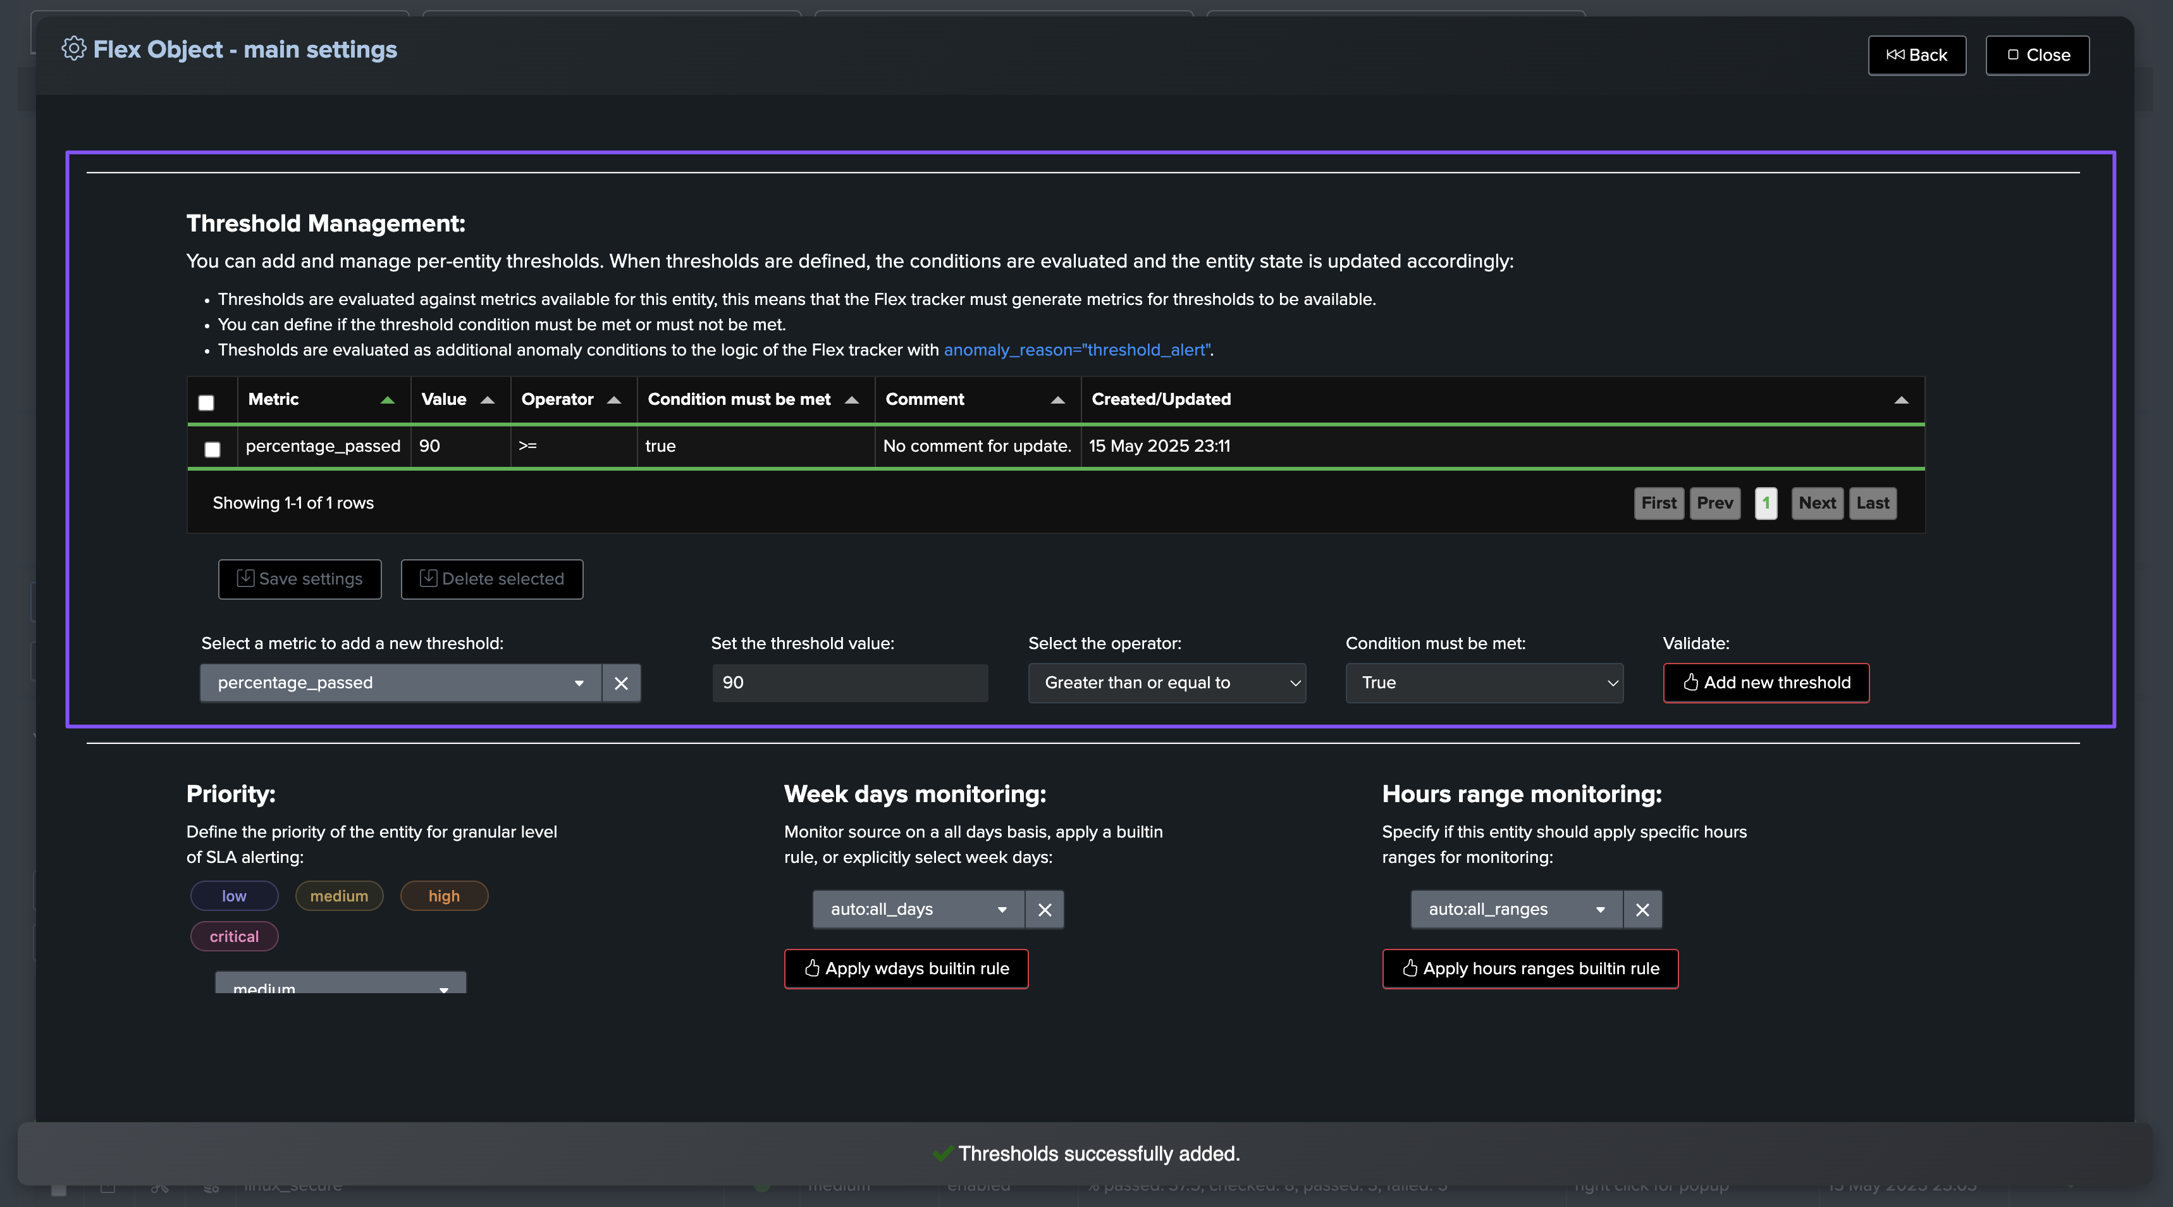Sort table by Comment column arrow
2173x1207 pixels.
[1057, 400]
